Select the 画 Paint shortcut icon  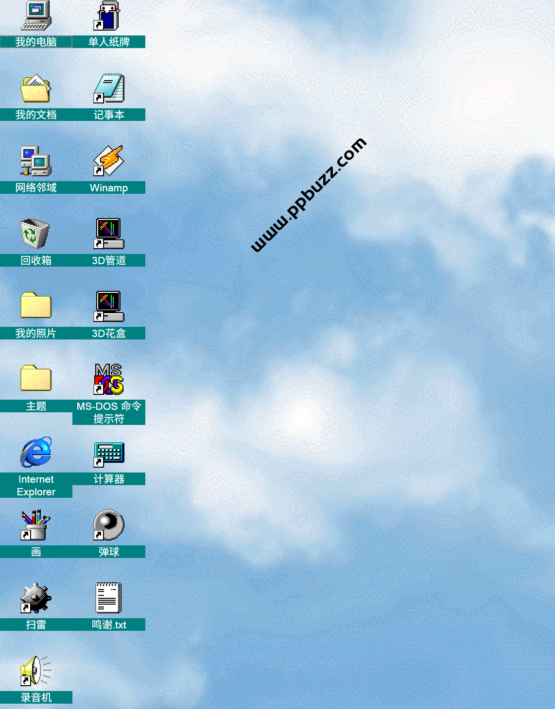(x=36, y=525)
